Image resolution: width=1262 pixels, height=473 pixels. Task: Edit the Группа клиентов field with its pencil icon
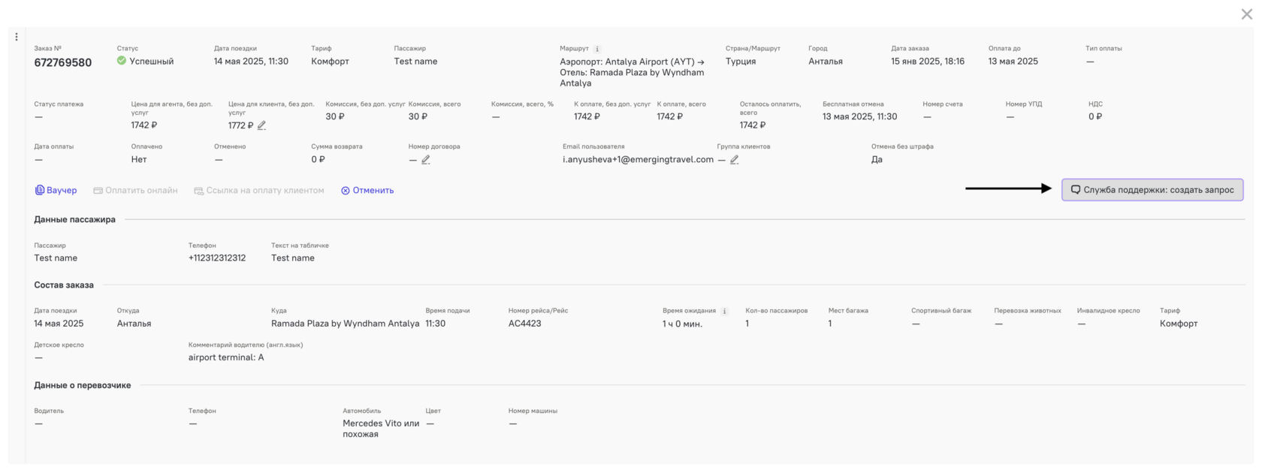(x=735, y=160)
